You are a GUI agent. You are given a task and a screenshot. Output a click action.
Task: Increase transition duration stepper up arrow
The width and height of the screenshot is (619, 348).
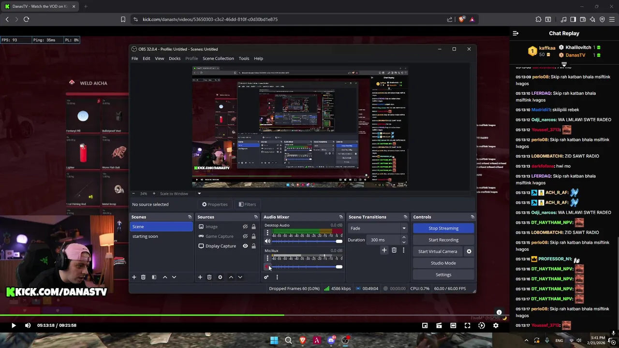click(x=404, y=238)
